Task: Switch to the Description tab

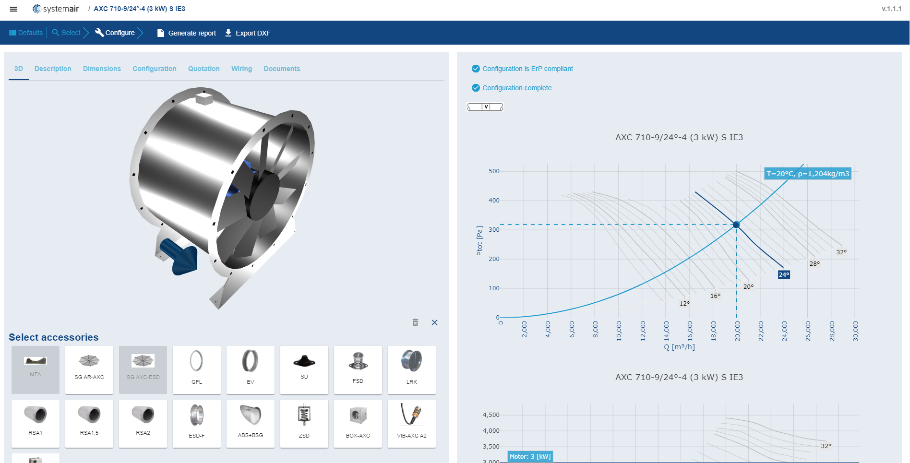Action: pyautogui.click(x=53, y=69)
